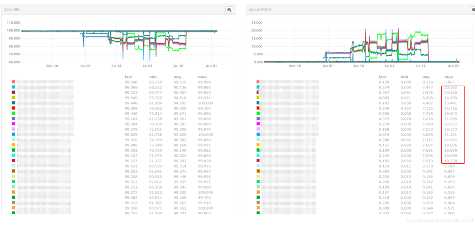
Task: Click the 'min' column header in cpu.system
Action: 404,77
